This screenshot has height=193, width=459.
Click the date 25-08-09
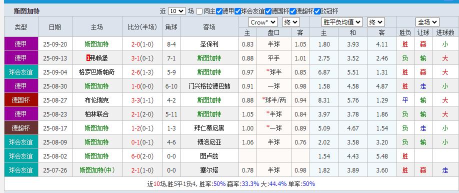[55, 142]
